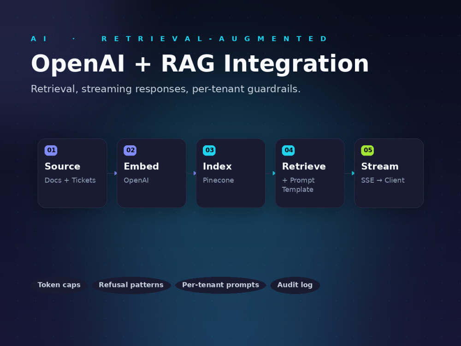Image resolution: width=461 pixels, height=346 pixels.
Task: Select the Stream card heading
Action: click(380, 167)
